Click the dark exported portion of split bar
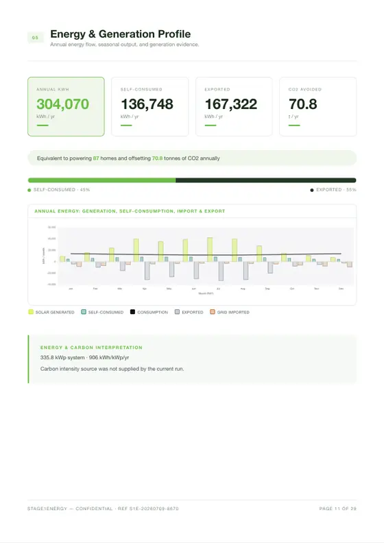 click(266, 180)
